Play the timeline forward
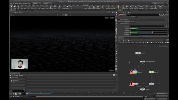 click(18, 94)
